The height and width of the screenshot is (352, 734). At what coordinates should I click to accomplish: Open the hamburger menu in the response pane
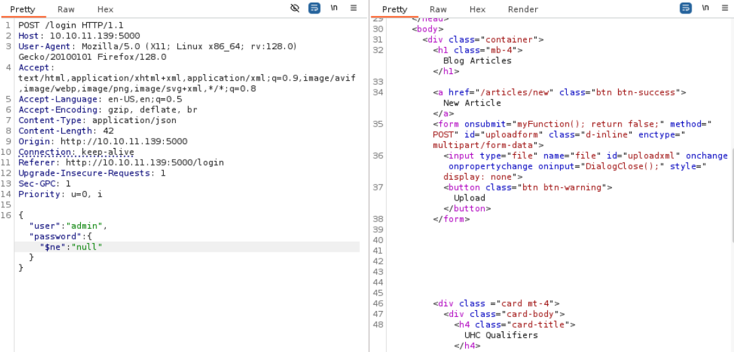coord(725,8)
